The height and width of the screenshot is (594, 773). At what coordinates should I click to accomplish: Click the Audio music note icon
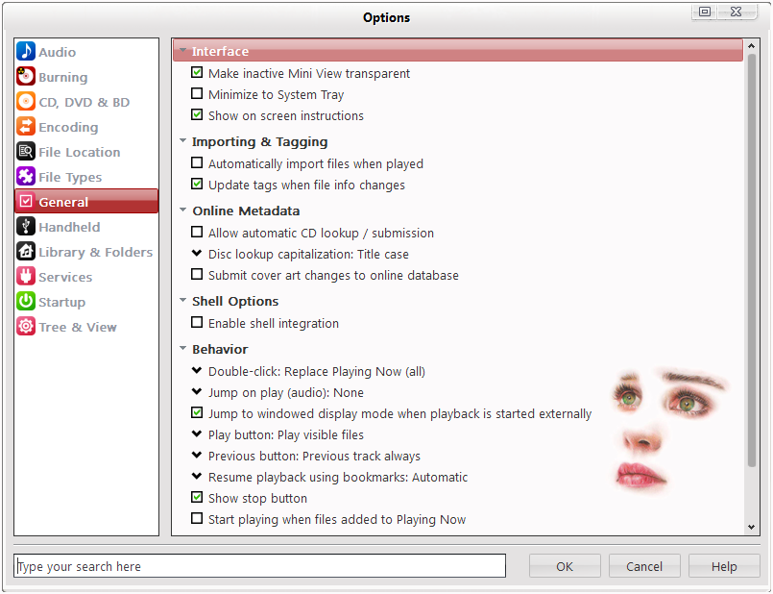point(26,51)
